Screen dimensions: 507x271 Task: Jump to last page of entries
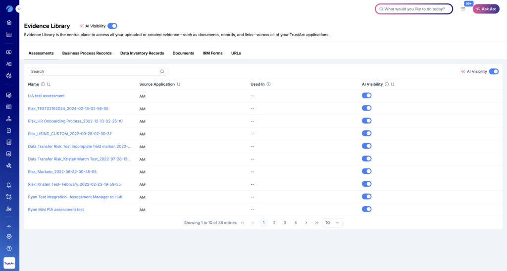(x=316, y=223)
